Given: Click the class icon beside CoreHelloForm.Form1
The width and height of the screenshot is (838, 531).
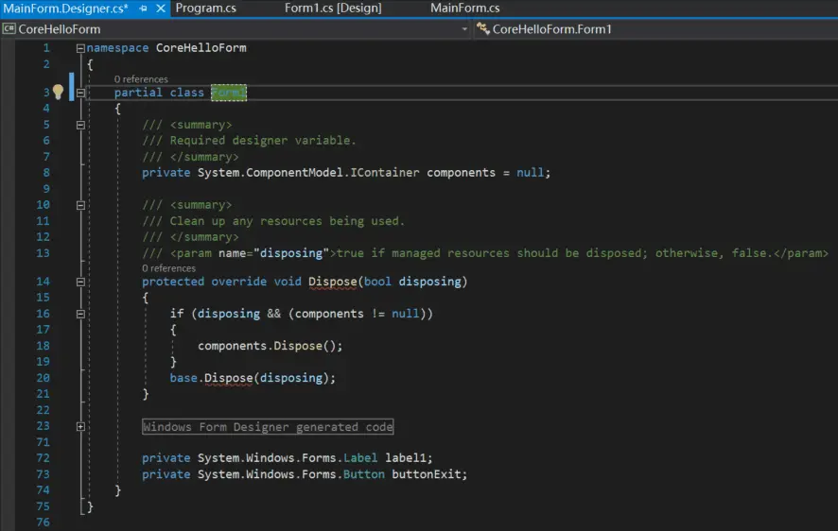Looking at the screenshot, I should pyautogui.click(x=483, y=29).
